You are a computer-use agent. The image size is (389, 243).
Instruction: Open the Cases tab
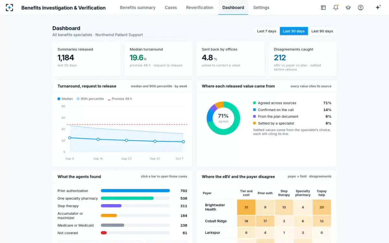coord(171,7)
